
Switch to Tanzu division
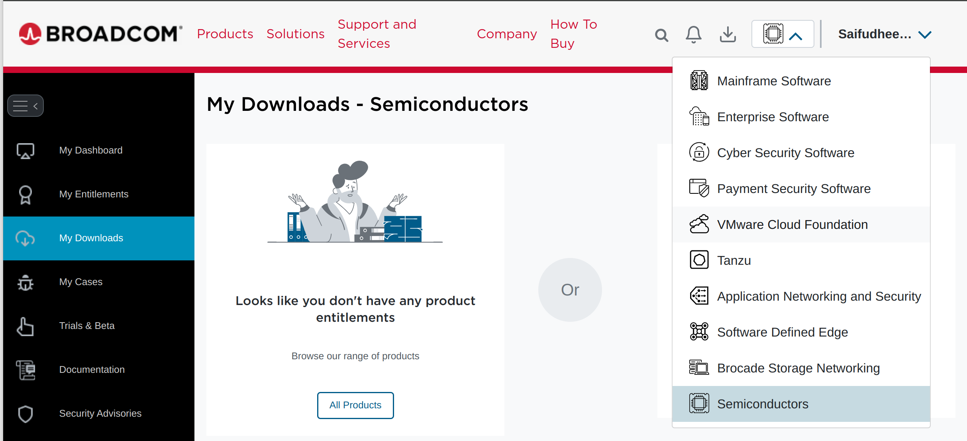click(x=734, y=260)
